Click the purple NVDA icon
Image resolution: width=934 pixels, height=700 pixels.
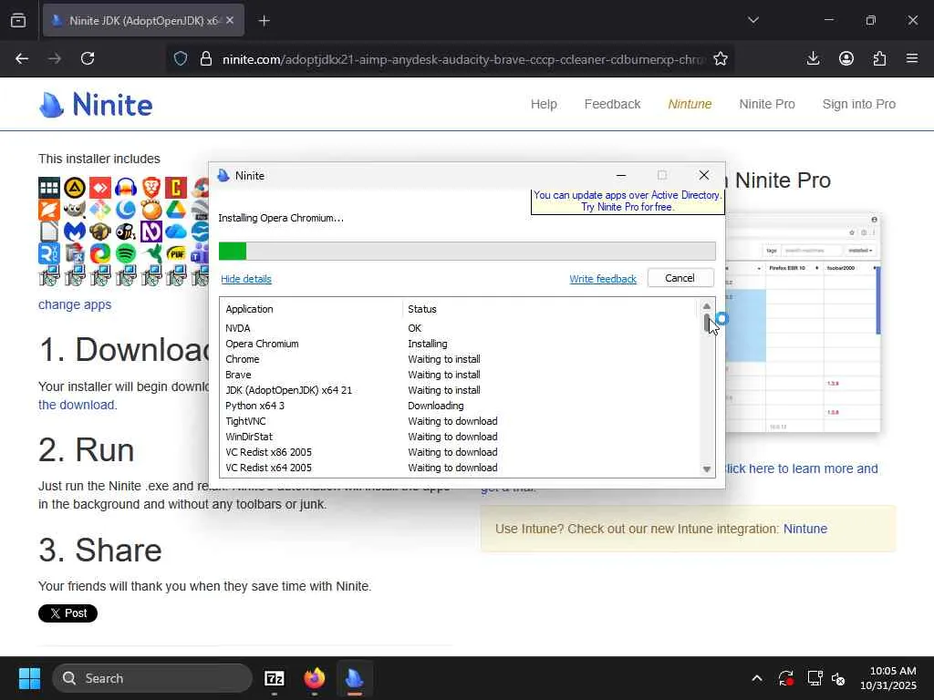pyautogui.click(x=151, y=232)
